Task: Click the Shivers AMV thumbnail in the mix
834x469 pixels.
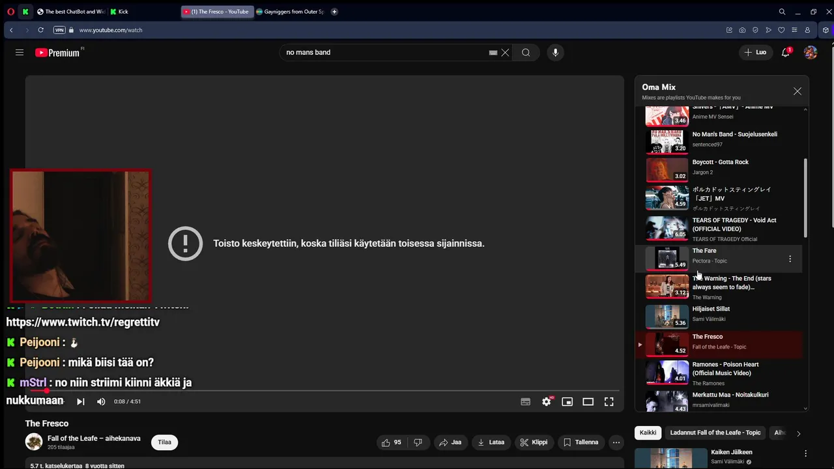Action: 667,115
